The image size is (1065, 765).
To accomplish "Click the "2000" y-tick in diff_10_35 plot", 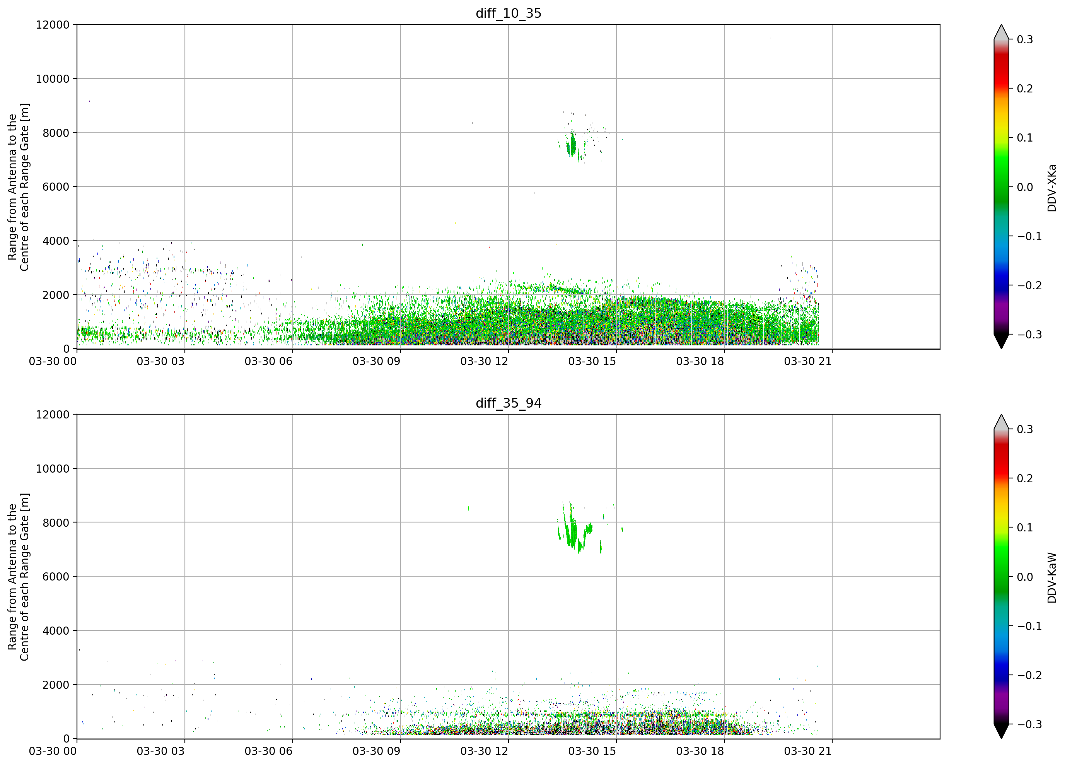I will click(x=56, y=295).
